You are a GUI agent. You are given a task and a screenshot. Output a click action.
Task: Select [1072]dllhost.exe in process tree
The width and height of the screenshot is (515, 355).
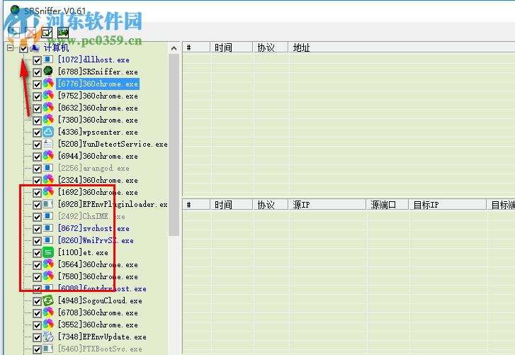pyautogui.click(x=94, y=60)
